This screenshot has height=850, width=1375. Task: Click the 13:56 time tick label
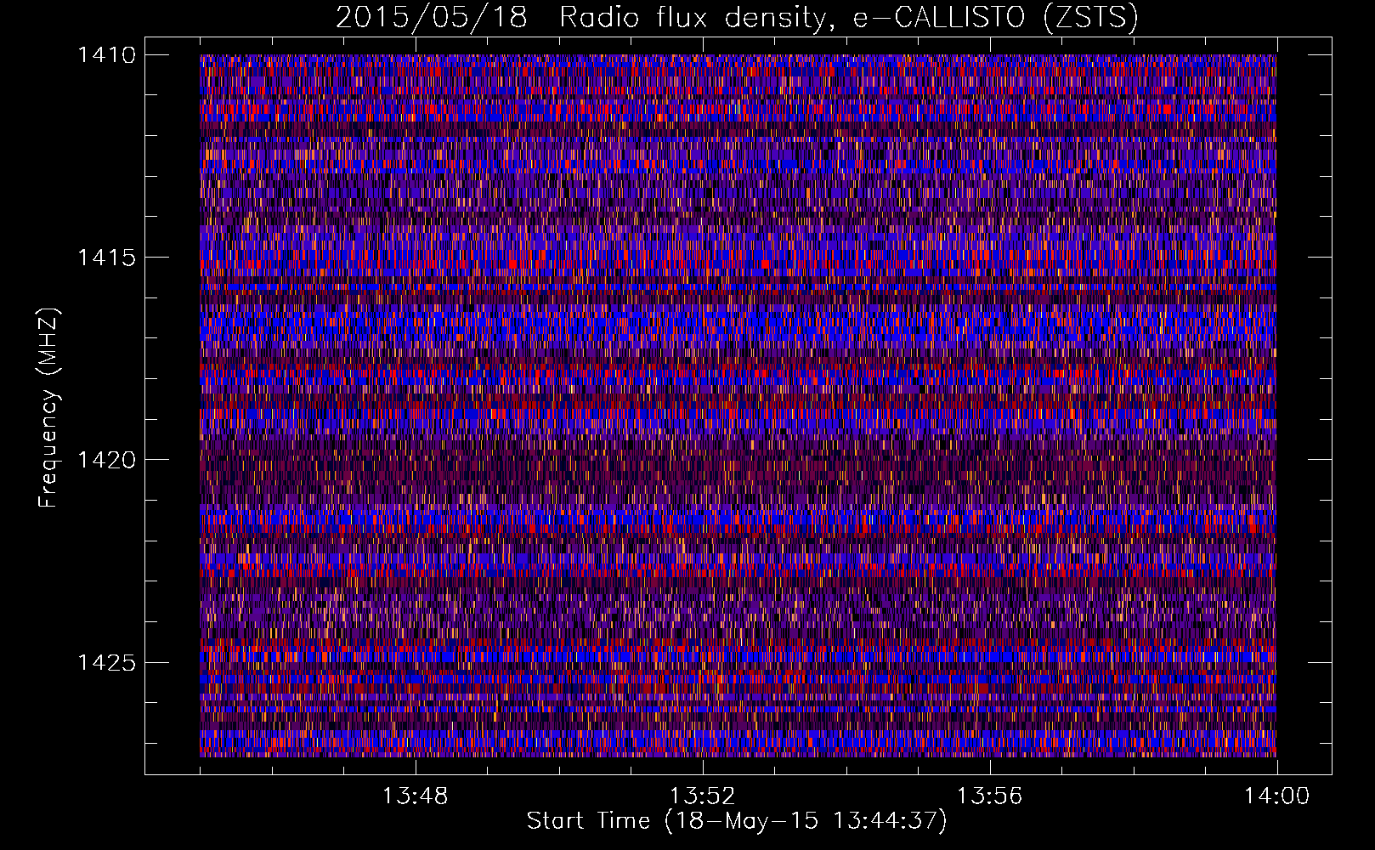pyautogui.click(x=989, y=796)
